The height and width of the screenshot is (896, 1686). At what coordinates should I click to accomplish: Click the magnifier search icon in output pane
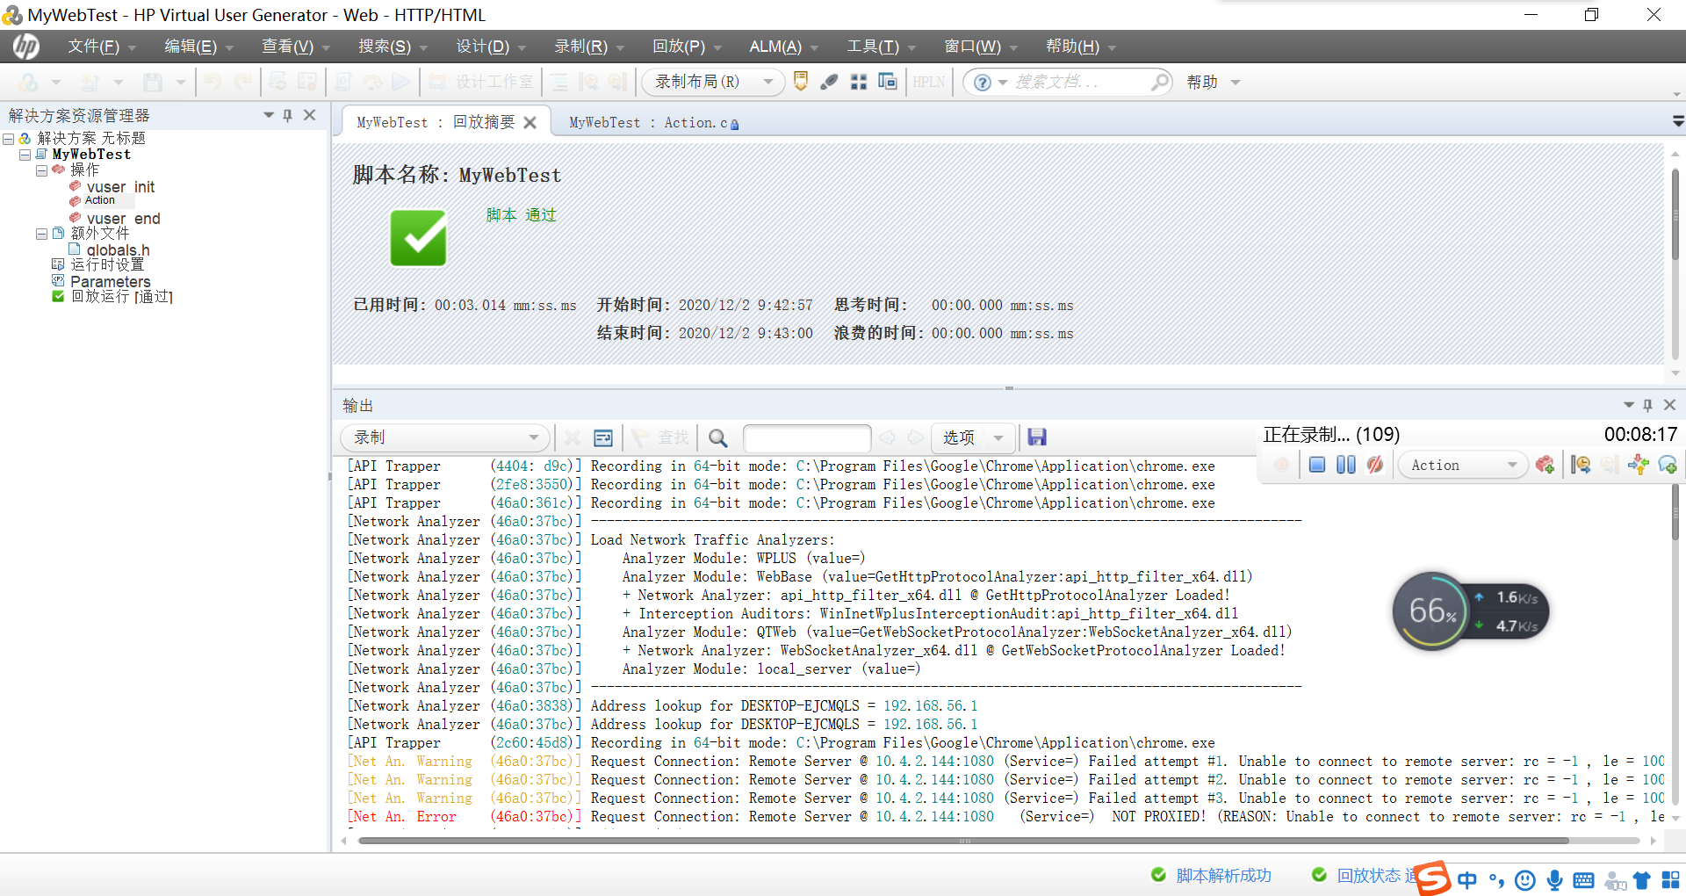tap(717, 437)
